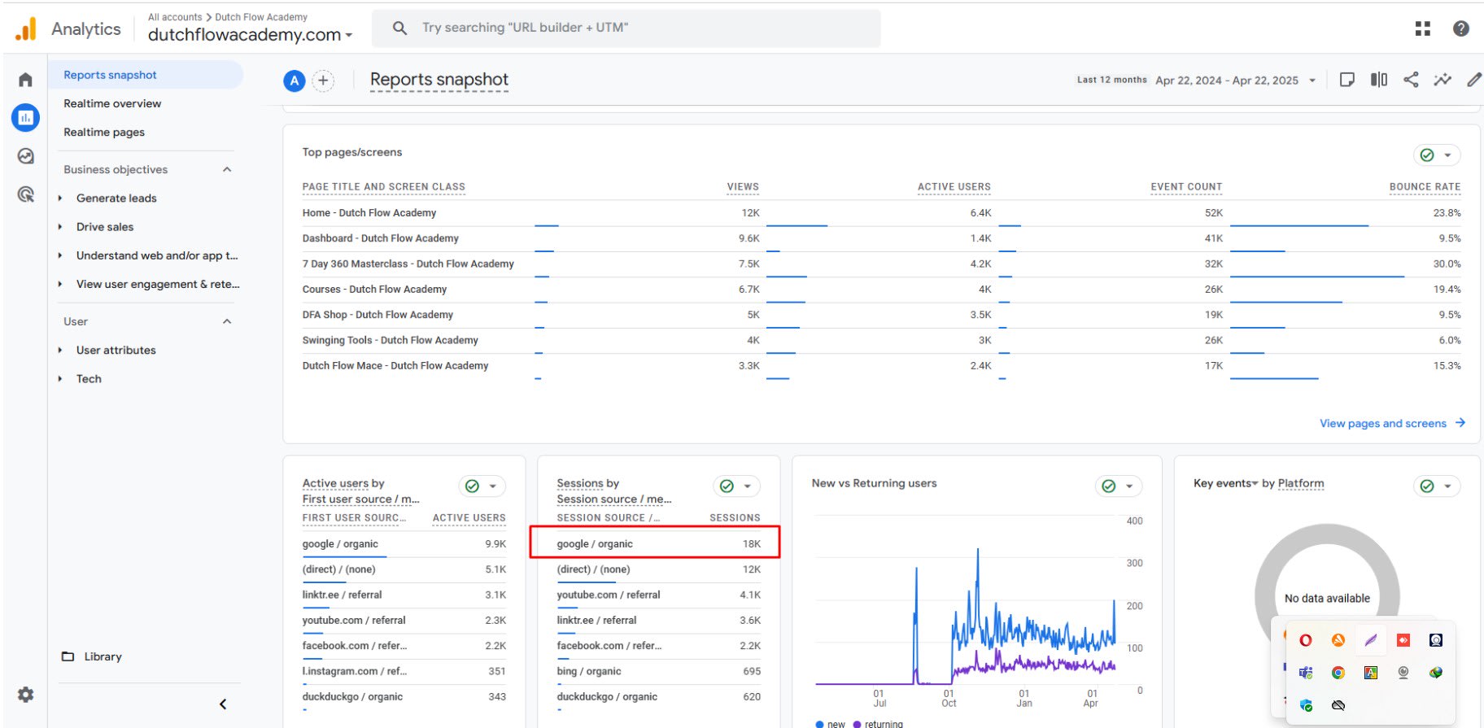The image size is (1484, 728).
Task: Open the Explore icon in left rail
Action: [x=25, y=156]
